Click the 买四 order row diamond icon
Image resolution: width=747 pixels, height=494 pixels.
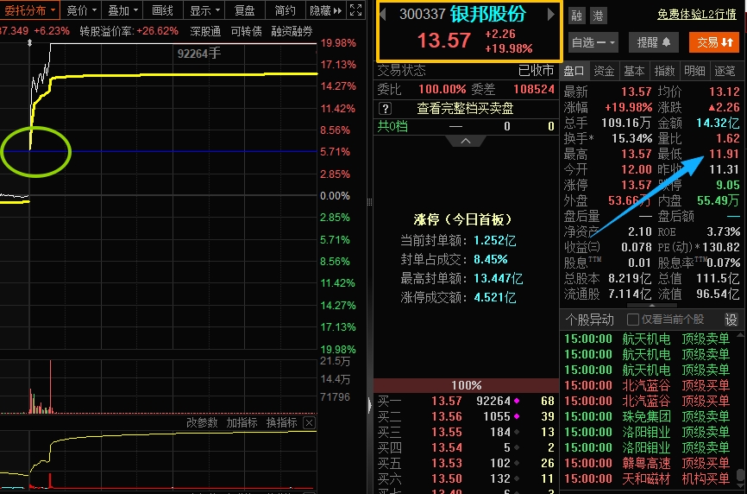click(517, 447)
